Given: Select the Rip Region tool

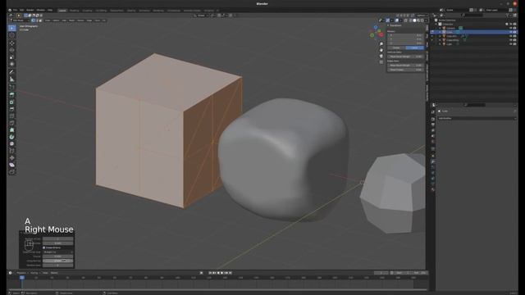Looking at the screenshot, I should click(x=11, y=171).
